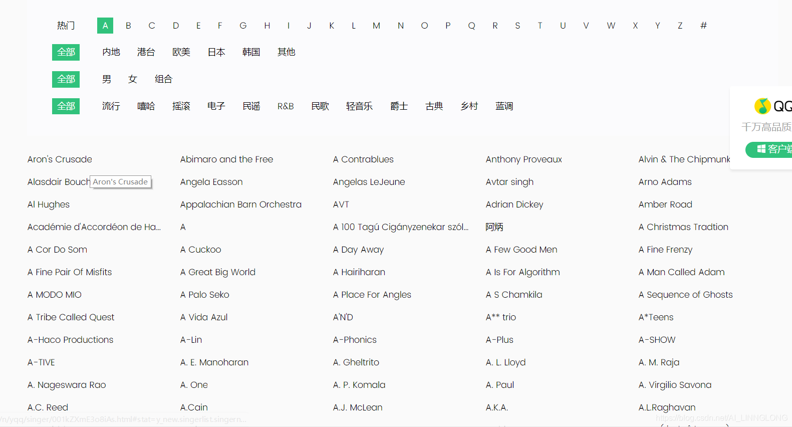This screenshot has width=792, height=427.
Task: Filter by region 韩国
Action: 251,52
